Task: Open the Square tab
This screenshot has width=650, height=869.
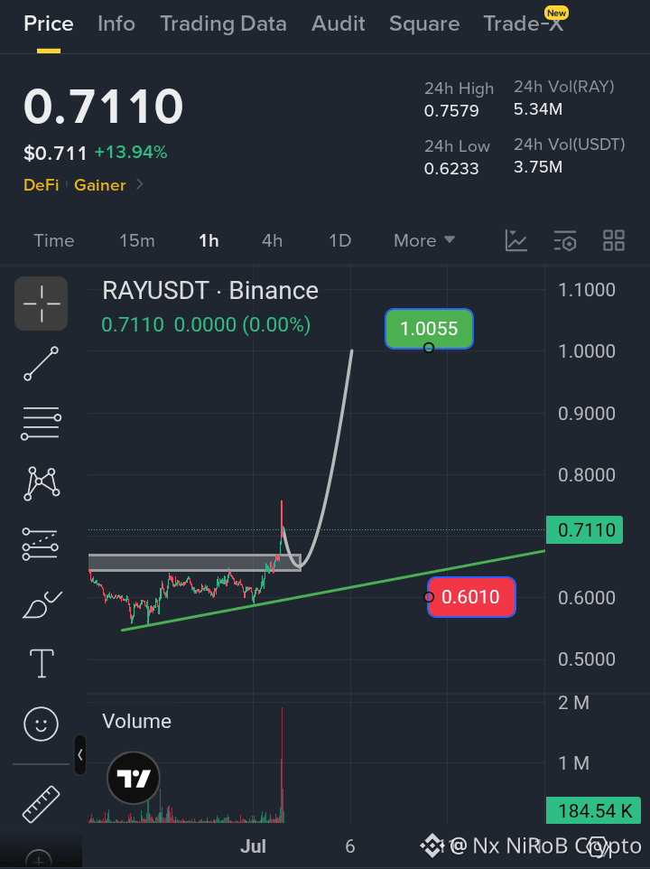Action: click(424, 23)
